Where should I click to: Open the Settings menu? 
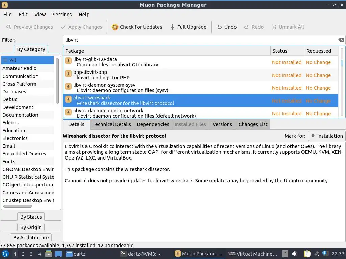pos(62,15)
